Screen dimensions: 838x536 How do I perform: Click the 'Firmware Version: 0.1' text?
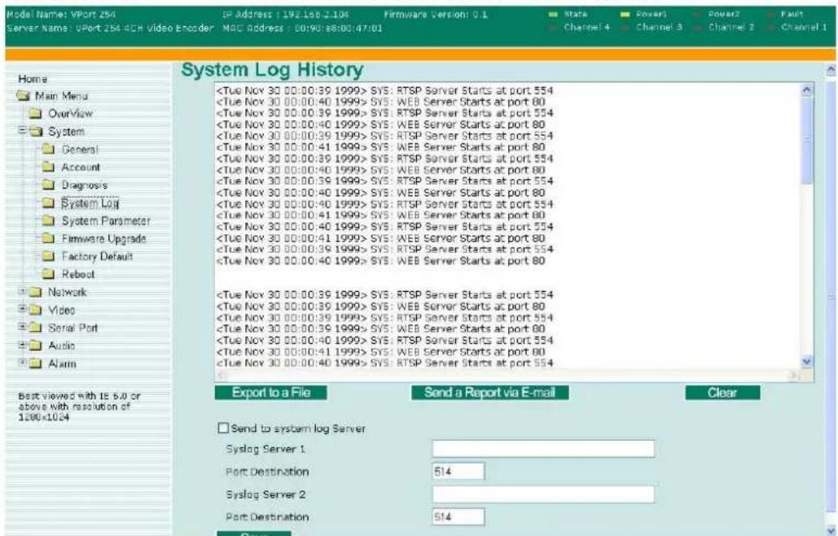[x=436, y=15]
